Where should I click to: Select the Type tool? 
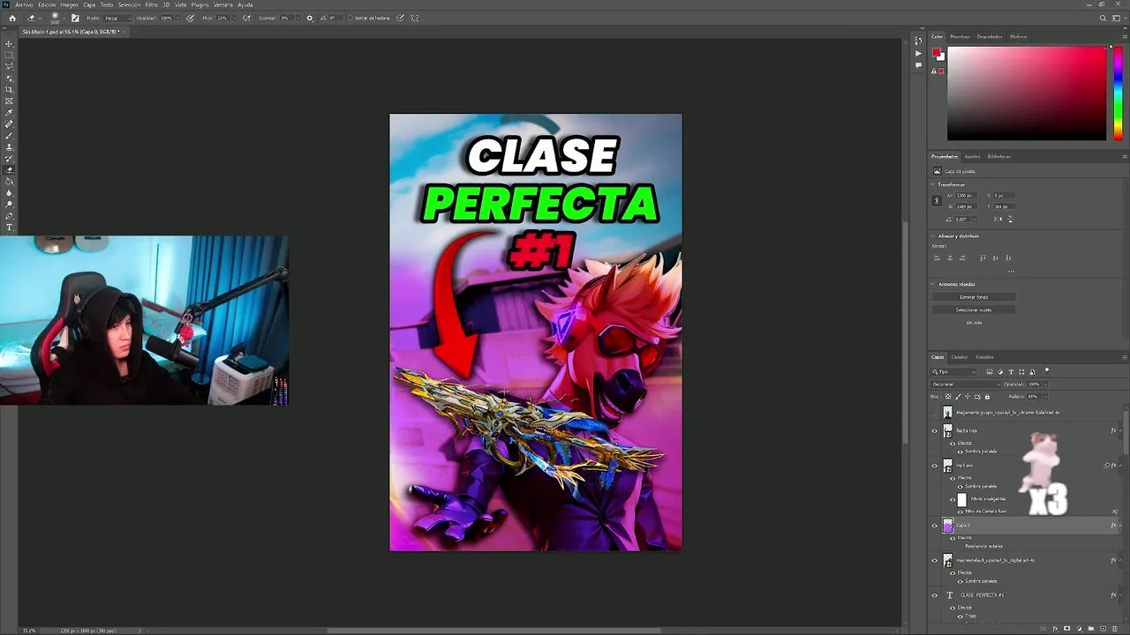[x=10, y=228]
